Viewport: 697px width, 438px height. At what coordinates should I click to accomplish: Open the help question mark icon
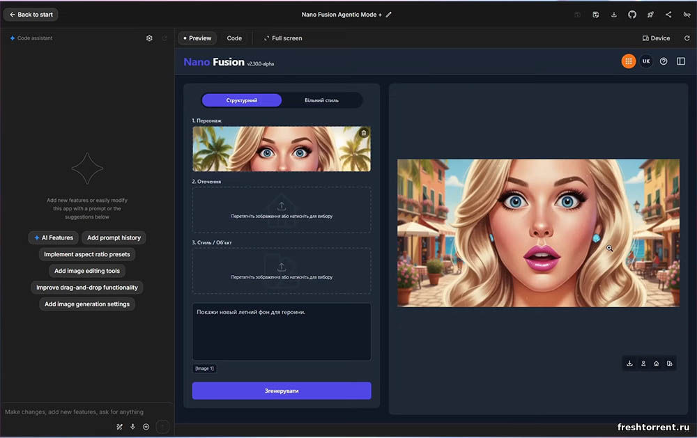tap(664, 61)
